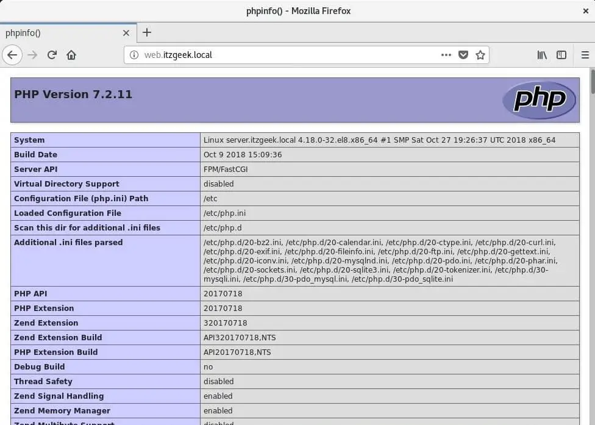The width and height of the screenshot is (595, 425).
Task: Click the Build Date label
Action: (36, 154)
